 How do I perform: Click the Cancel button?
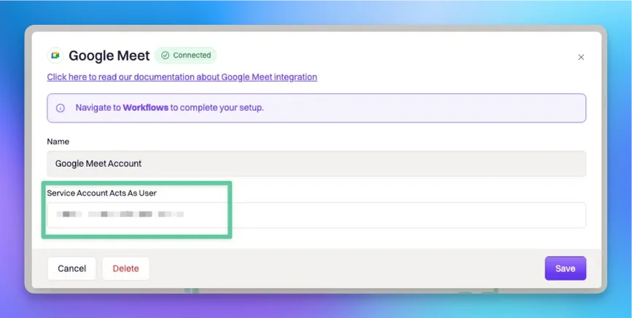71,268
